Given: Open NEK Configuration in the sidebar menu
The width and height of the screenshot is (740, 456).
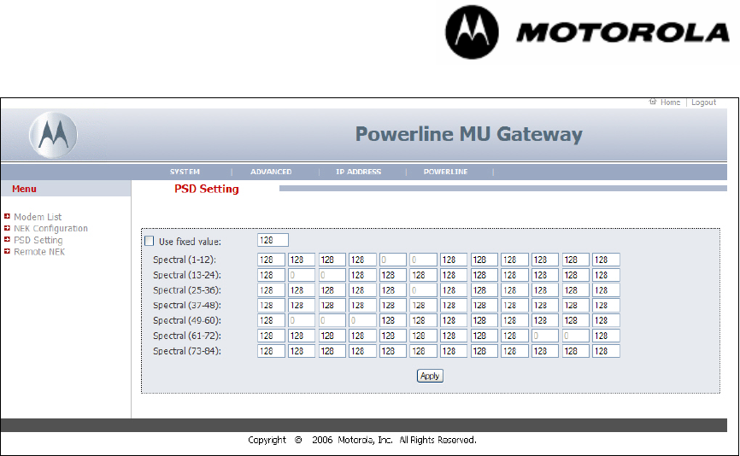Looking at the screenshot, I should click(x=51, y=228).
